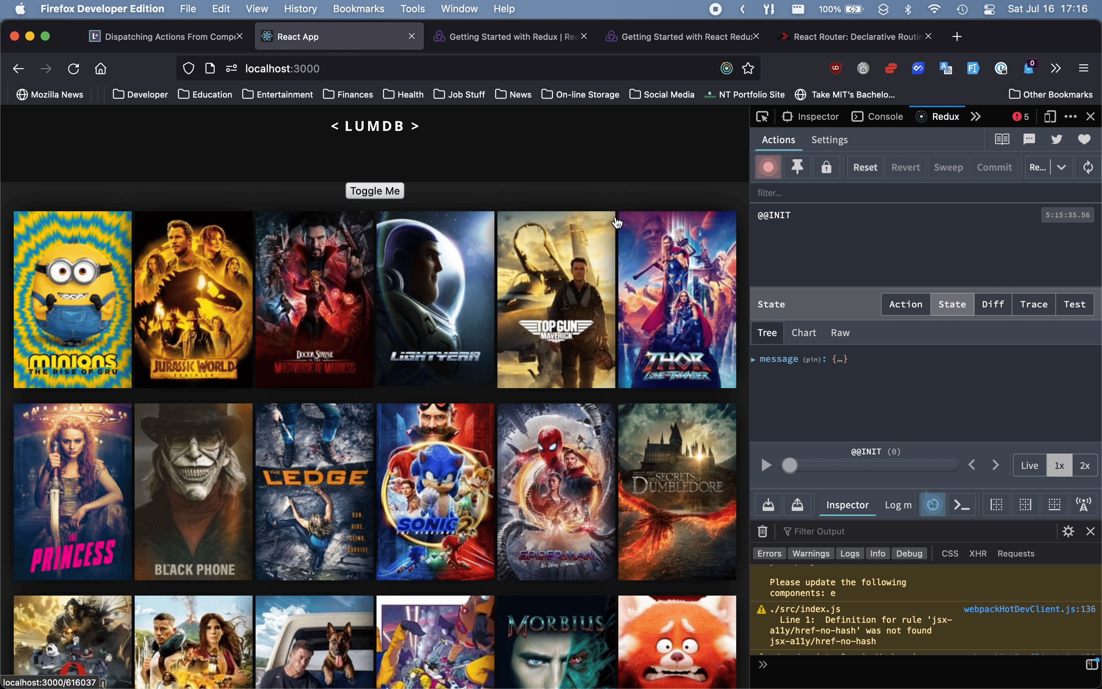Click the export state upload icon
1102x689 pixels.
[797, 505]
